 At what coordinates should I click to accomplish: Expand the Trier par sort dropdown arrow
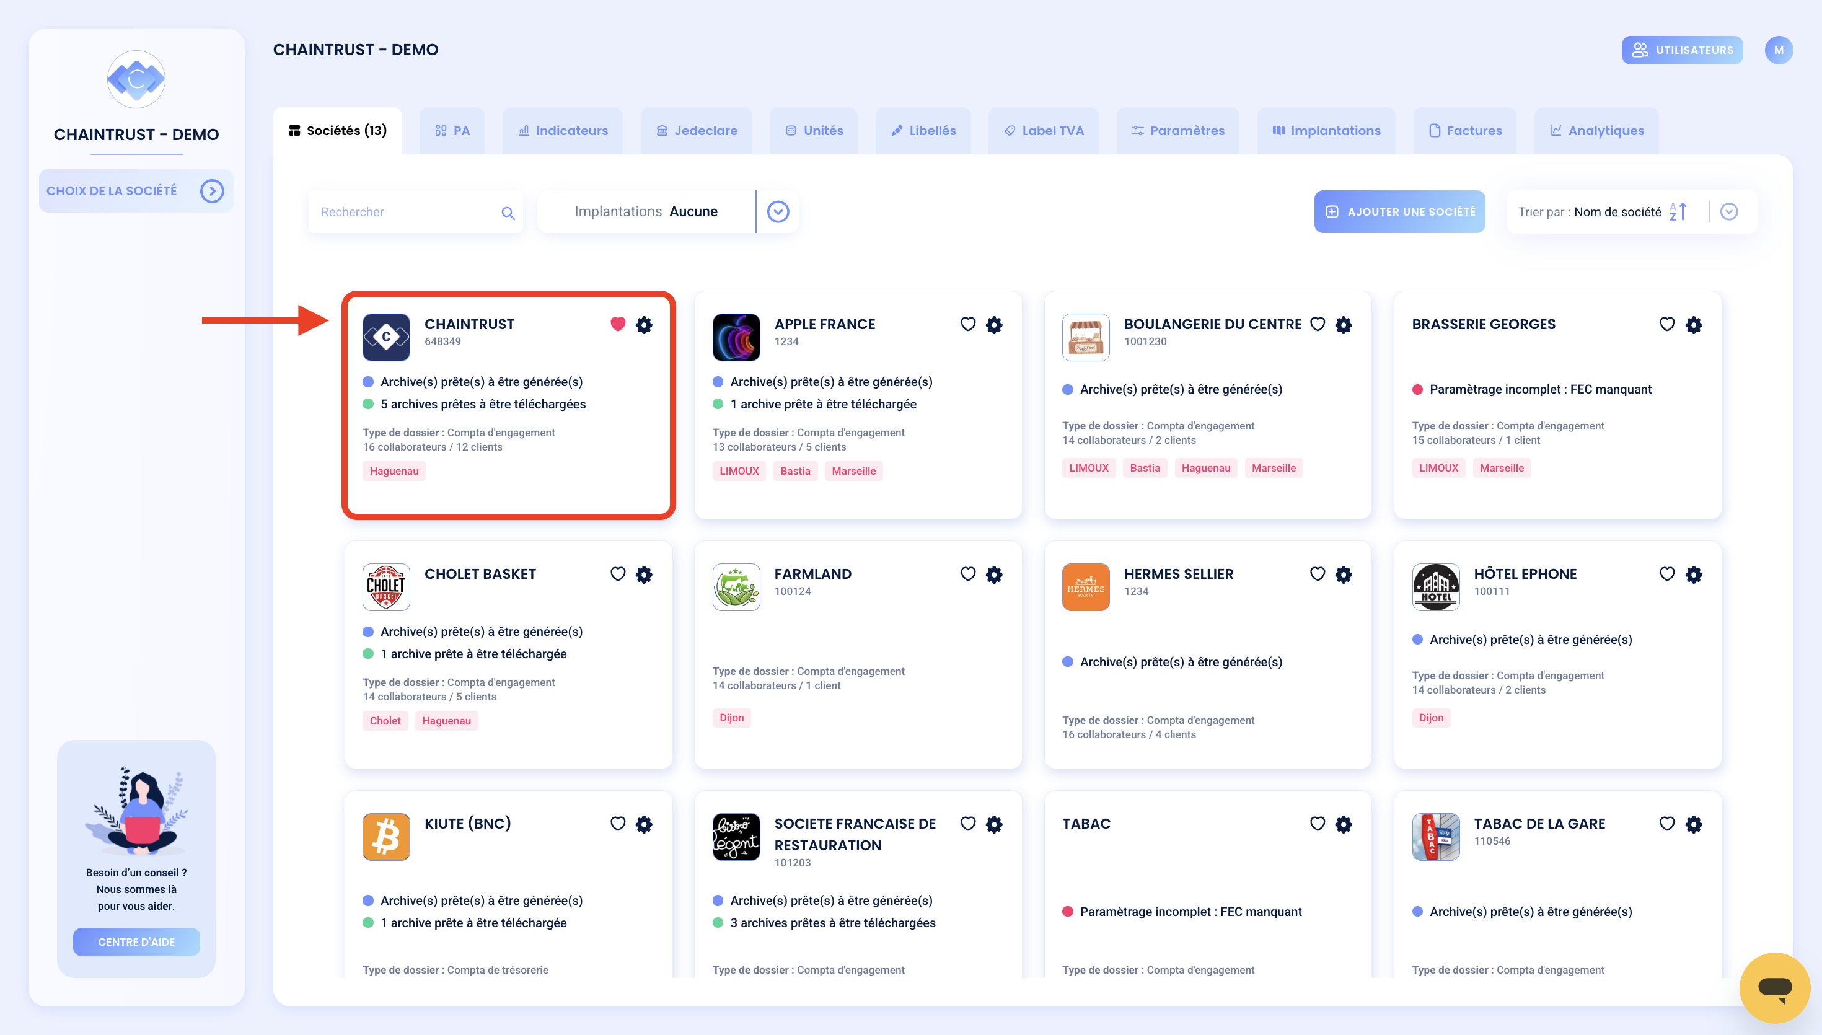(1729, 211)
